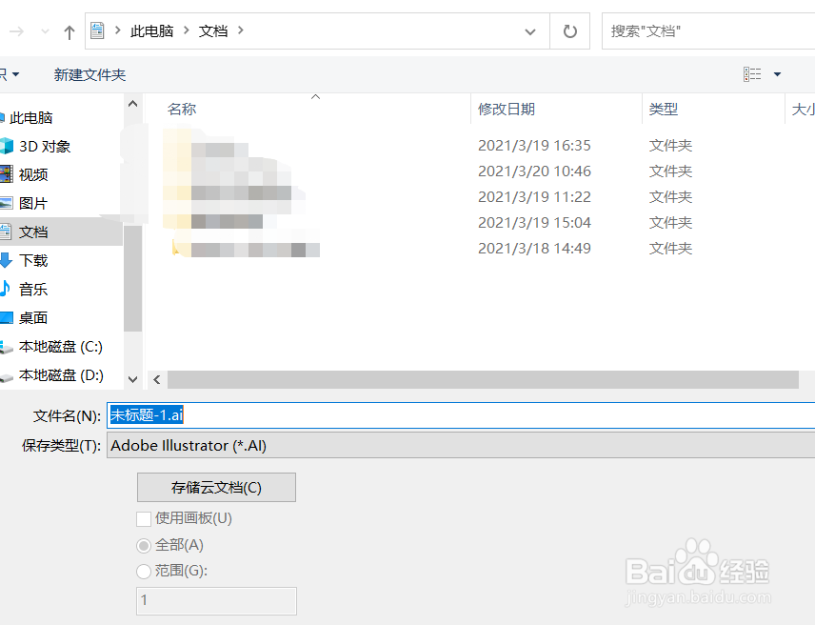The width and height of the screenshot is (815, 625).
Task: Enable the 使用画板(U) checkbox
Action: [x=144, y=519]
